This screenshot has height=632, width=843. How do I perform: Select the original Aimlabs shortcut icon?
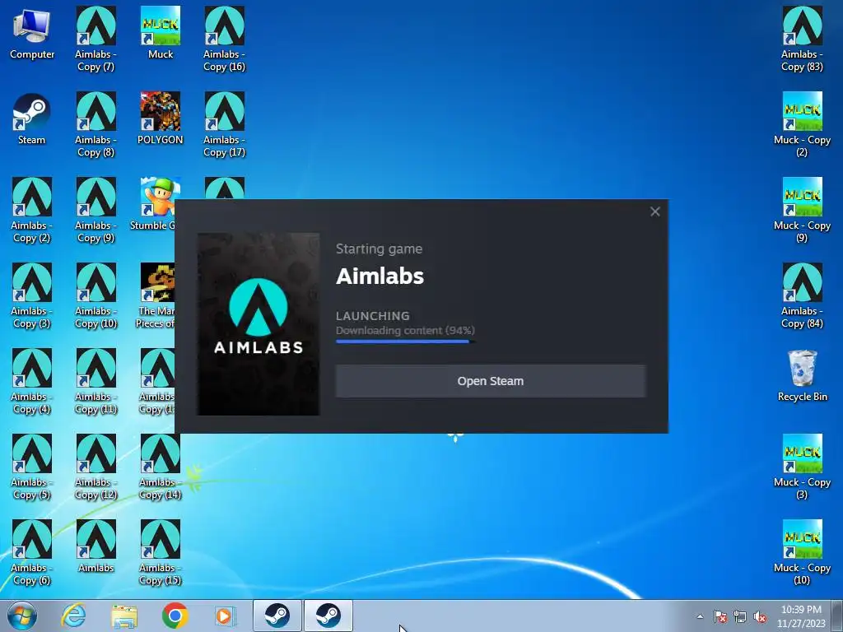pyautogui.click(x=95, y=546)
